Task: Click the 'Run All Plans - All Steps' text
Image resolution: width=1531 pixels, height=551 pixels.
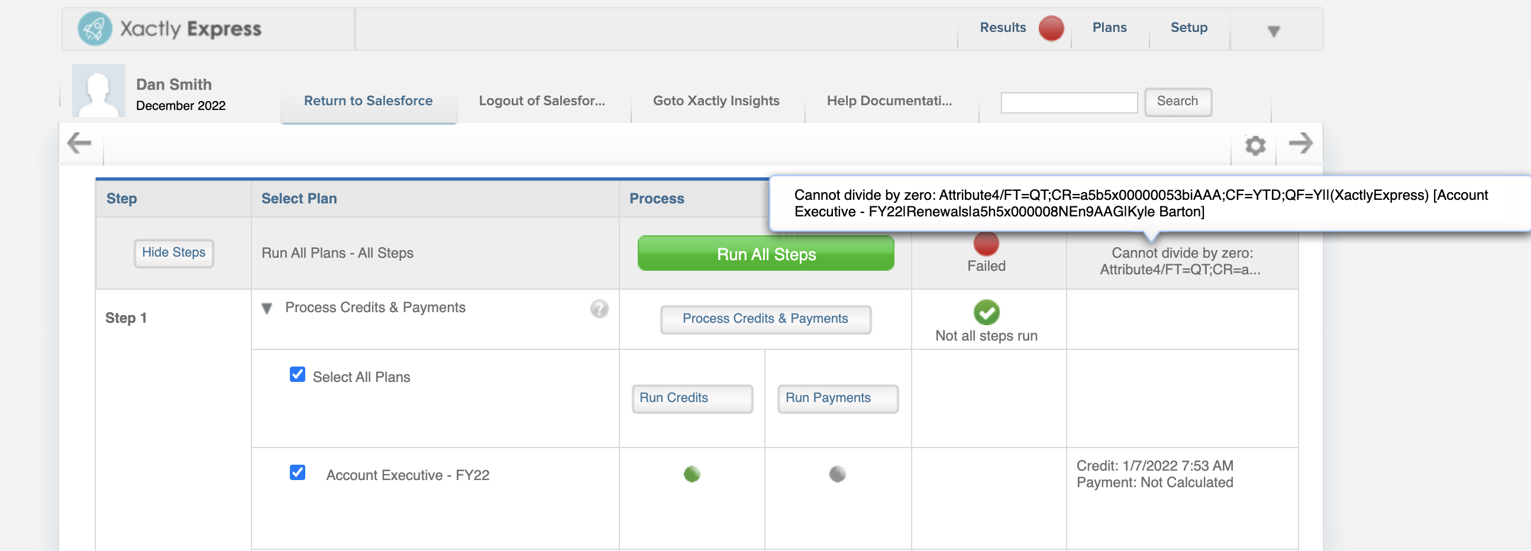Action: (x=338, y=253)
